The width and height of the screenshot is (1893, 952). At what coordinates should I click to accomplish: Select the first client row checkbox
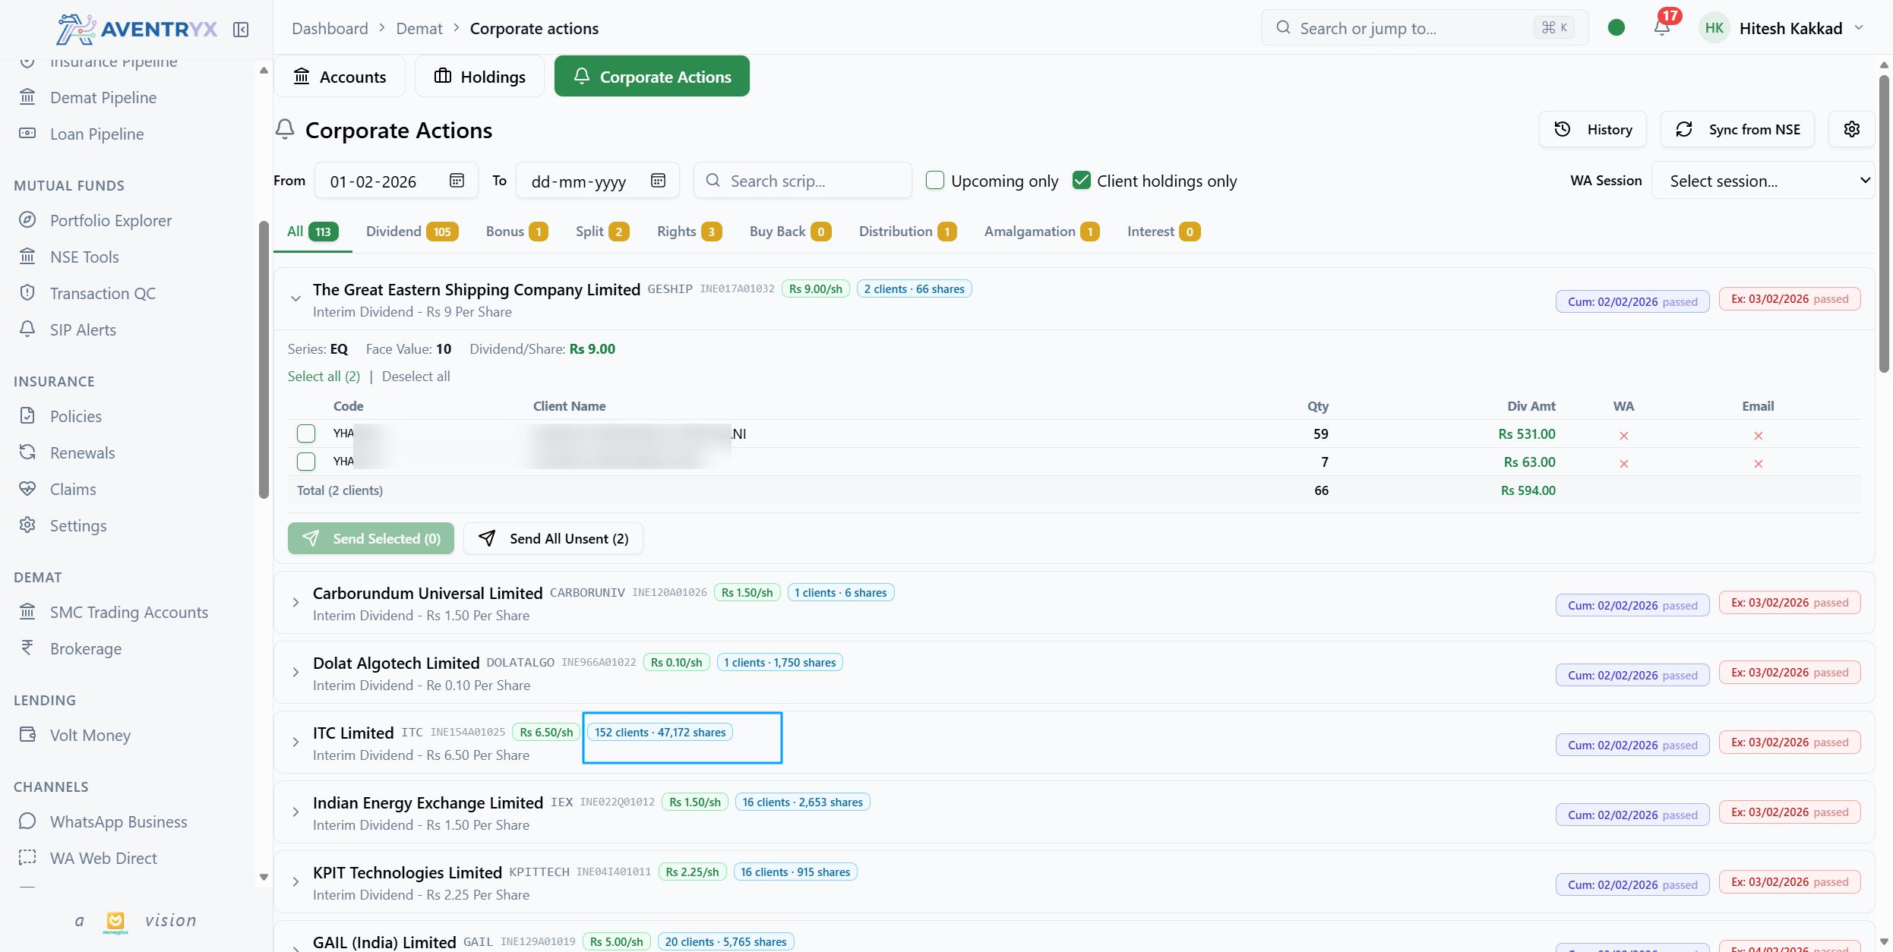coord(306,433)
